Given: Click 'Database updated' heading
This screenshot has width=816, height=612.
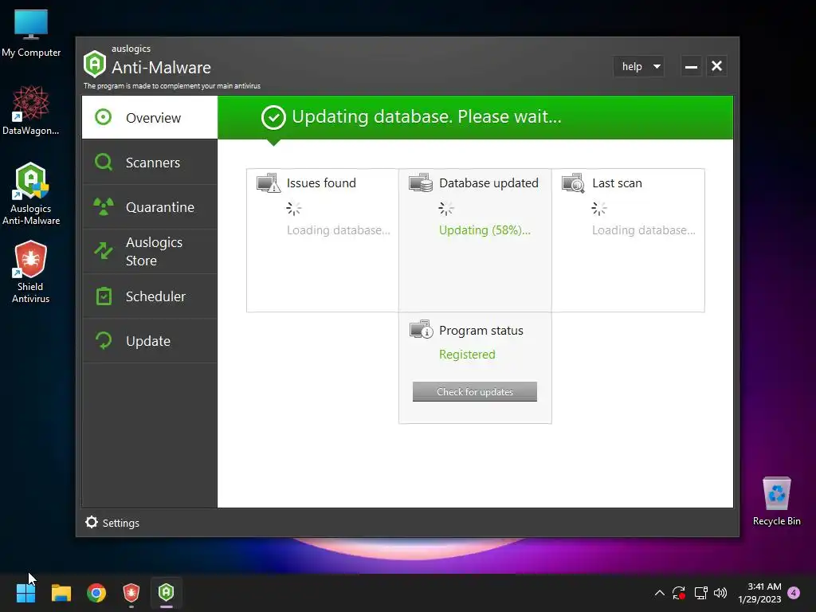Looking at the screenshot, I should pos(488,183).
